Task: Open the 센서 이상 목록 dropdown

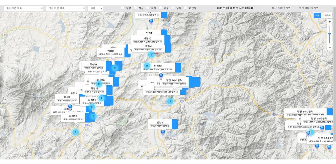Action: tap(65, 8)
